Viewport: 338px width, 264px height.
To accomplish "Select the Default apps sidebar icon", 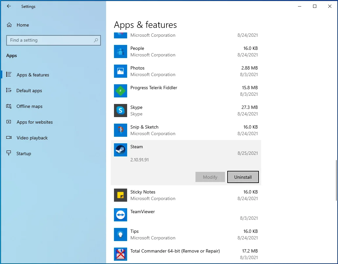I will coord(9,90).
